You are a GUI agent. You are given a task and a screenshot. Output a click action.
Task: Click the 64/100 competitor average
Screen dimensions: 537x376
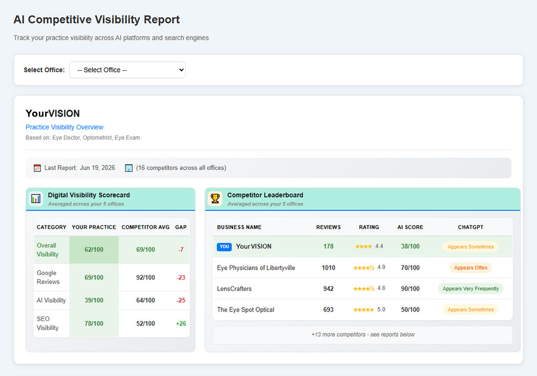click(x=146, y=300)
